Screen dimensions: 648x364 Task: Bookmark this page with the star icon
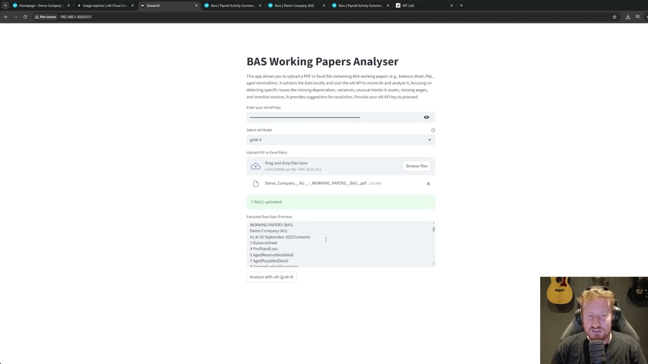[x=615, y=17]
